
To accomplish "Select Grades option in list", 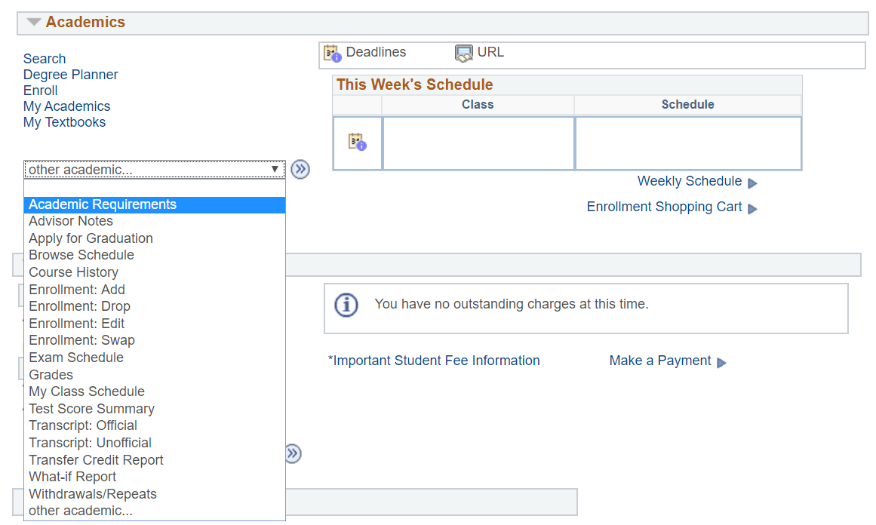I will pos(154,375).
